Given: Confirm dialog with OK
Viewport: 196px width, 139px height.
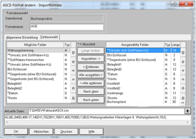Looking at the screenshot, I should 16,131.
